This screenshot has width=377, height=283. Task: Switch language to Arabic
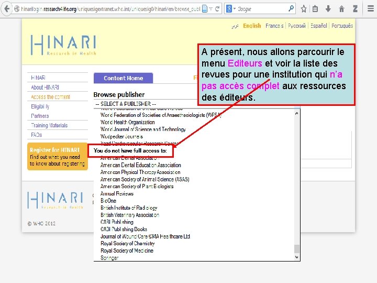click(x=235, y=26)
